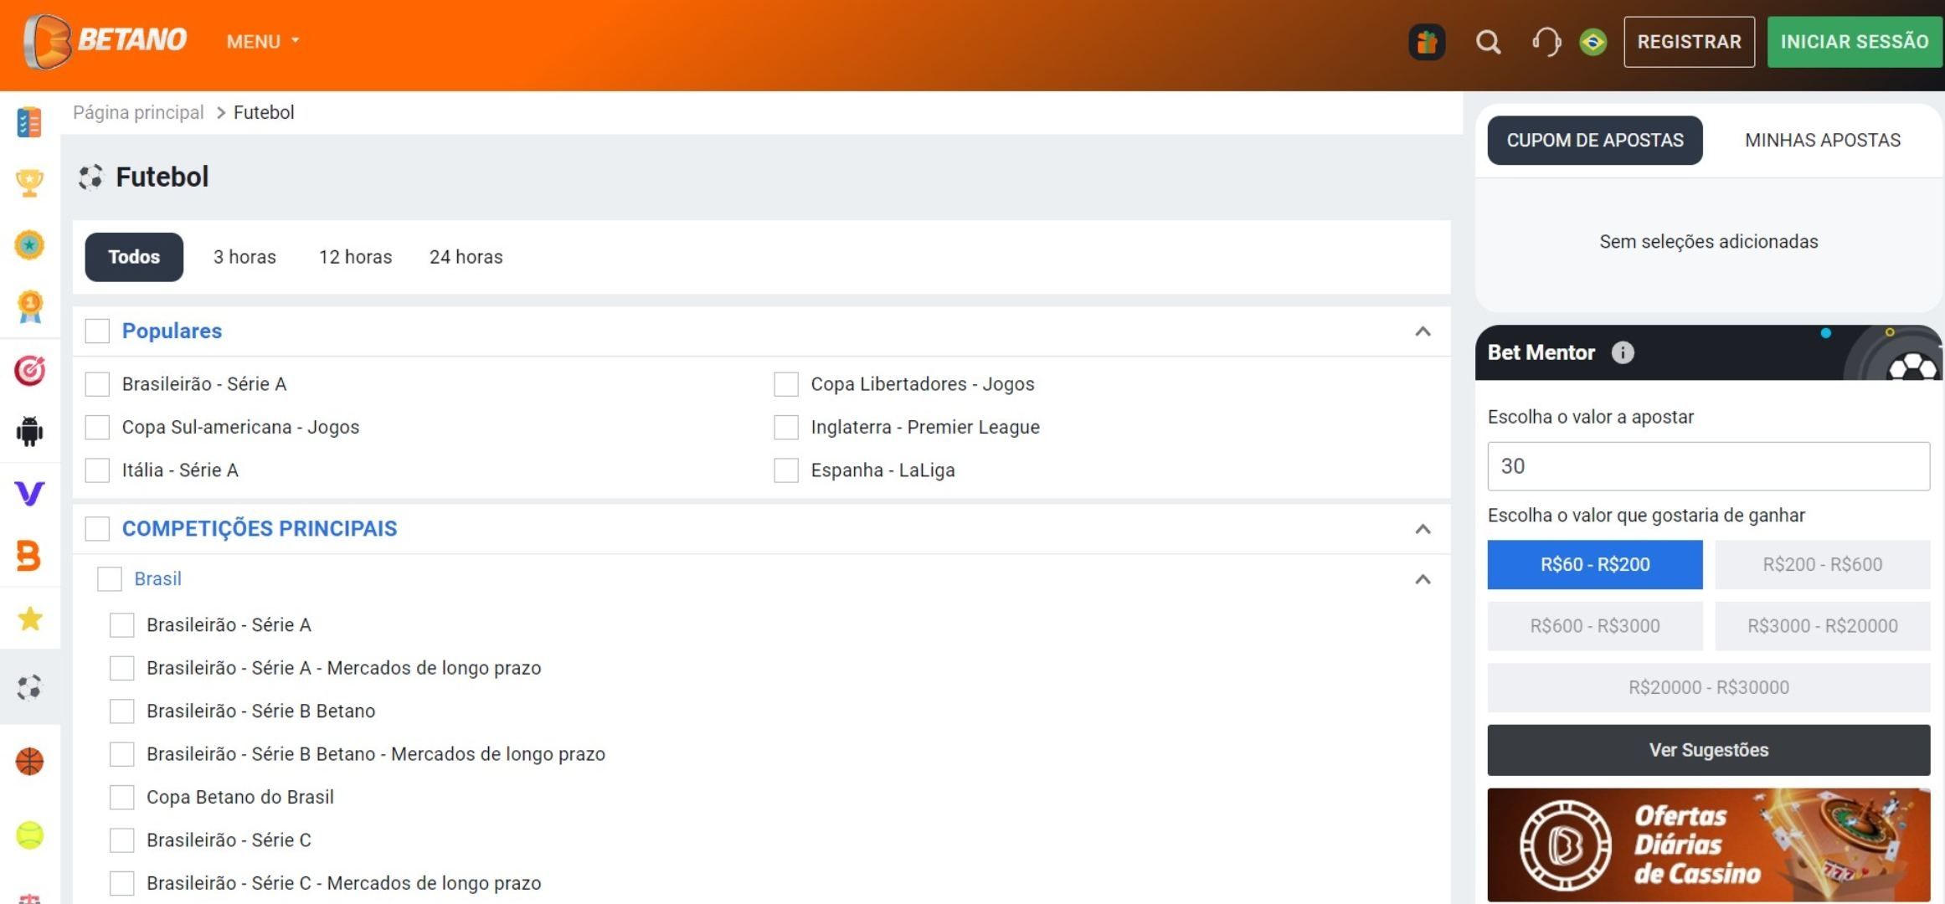Open the gift offers icon in header

(1427, 42)
